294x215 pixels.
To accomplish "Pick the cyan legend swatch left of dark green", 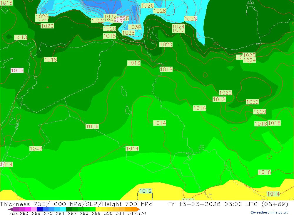I will pos(63,209).
